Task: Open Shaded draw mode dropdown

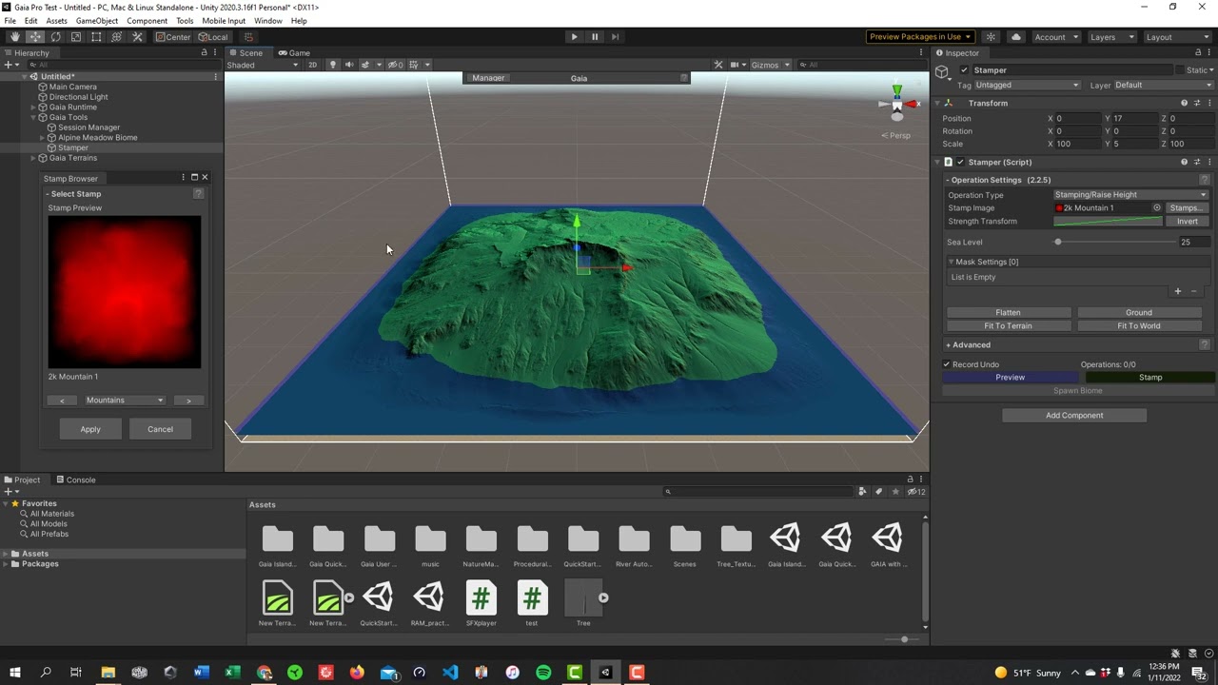Action: 263,65
